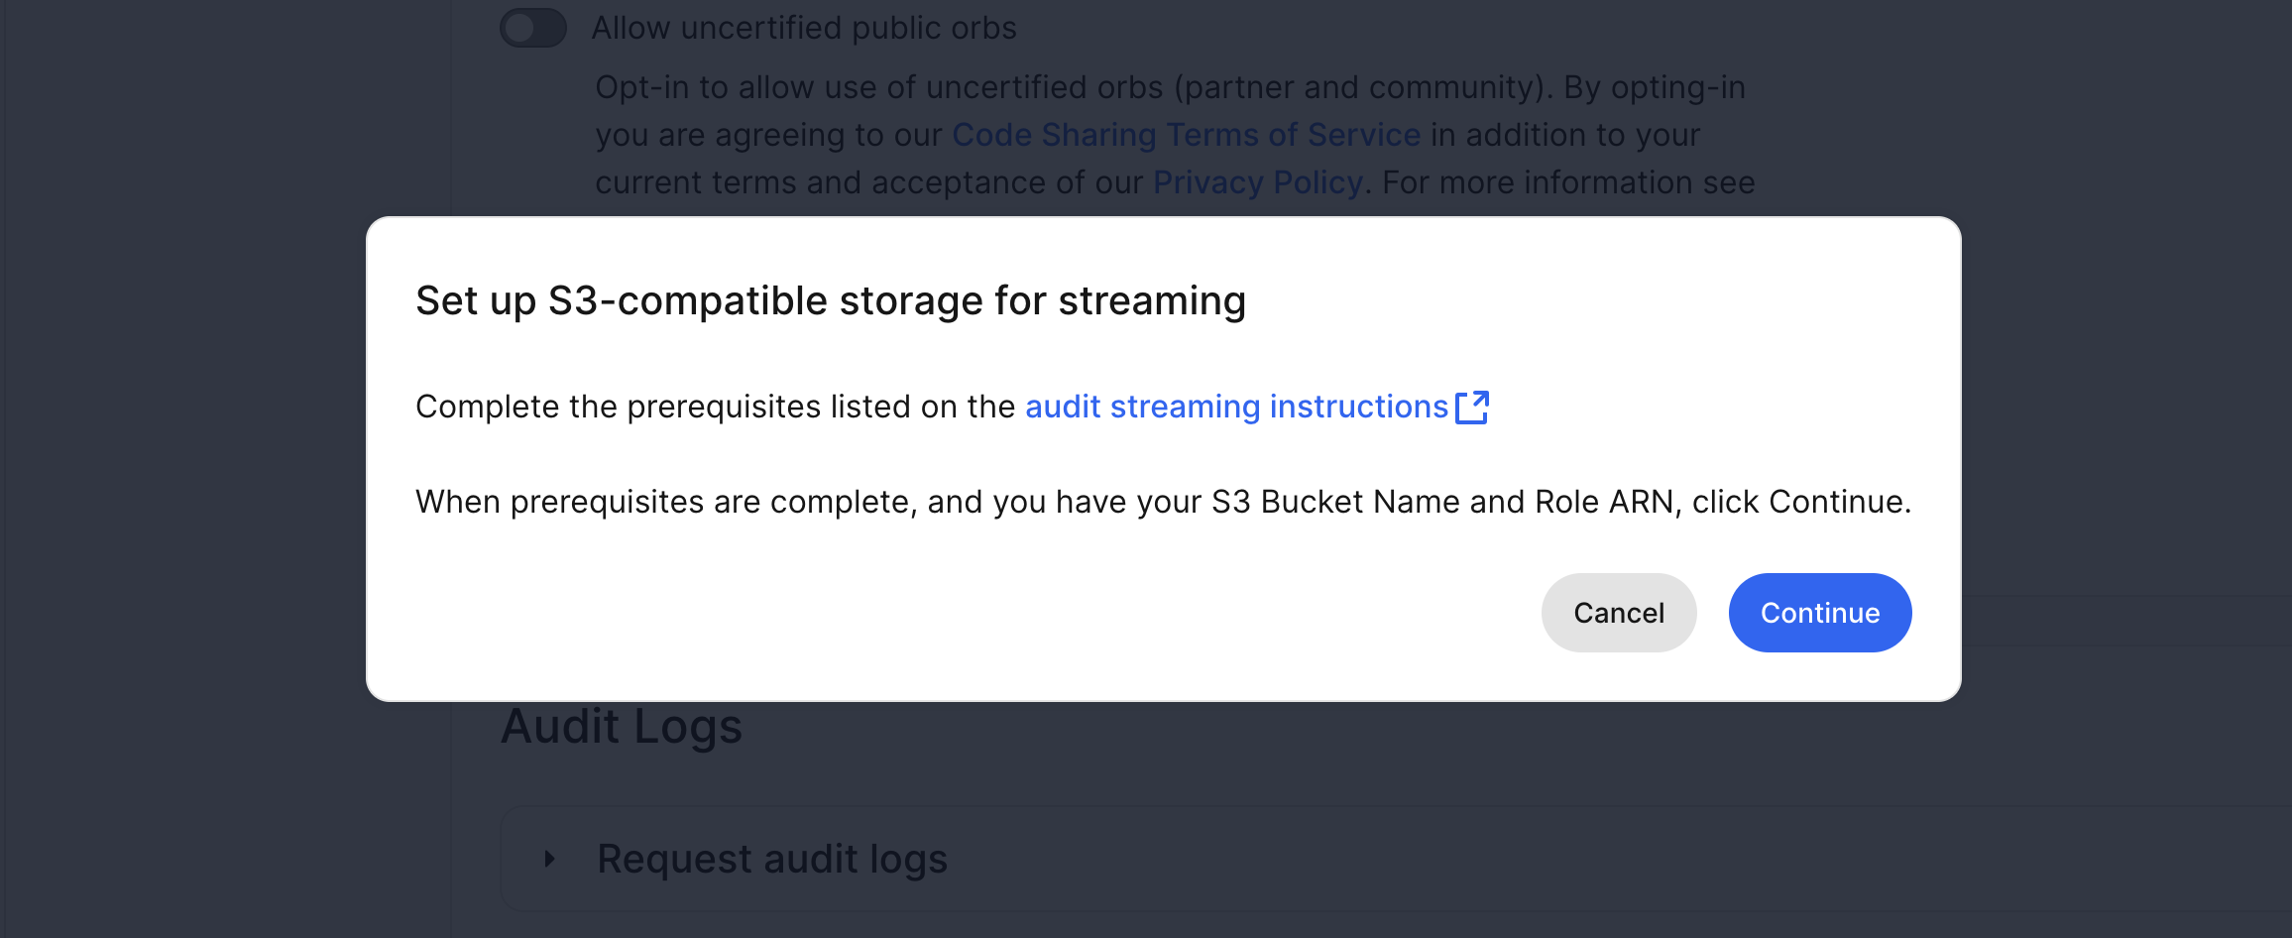Click the external link icon beside audit streaming instructions

pos(1476,406)
